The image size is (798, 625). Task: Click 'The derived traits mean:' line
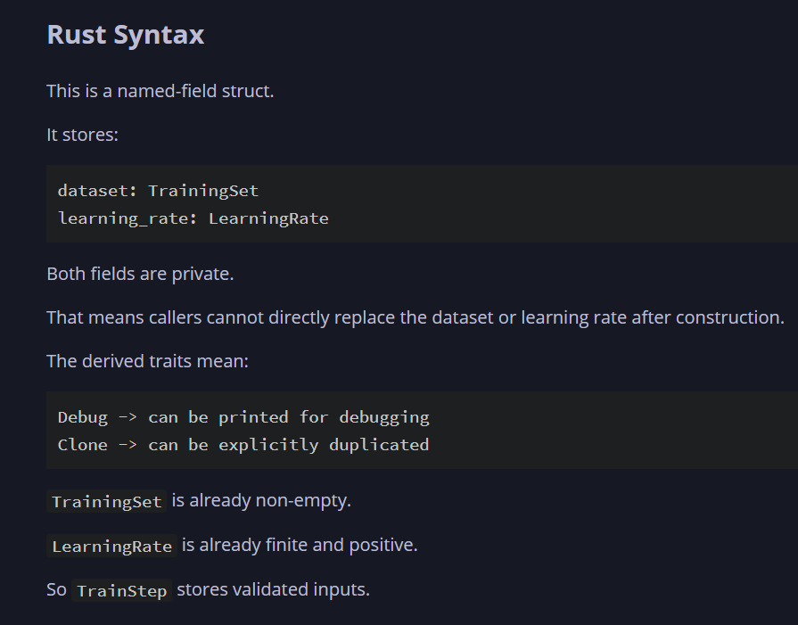coord(148,361)
